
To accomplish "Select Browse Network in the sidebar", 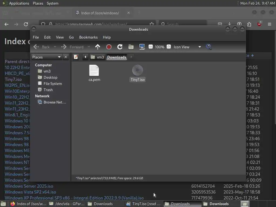I will point(52,102).
